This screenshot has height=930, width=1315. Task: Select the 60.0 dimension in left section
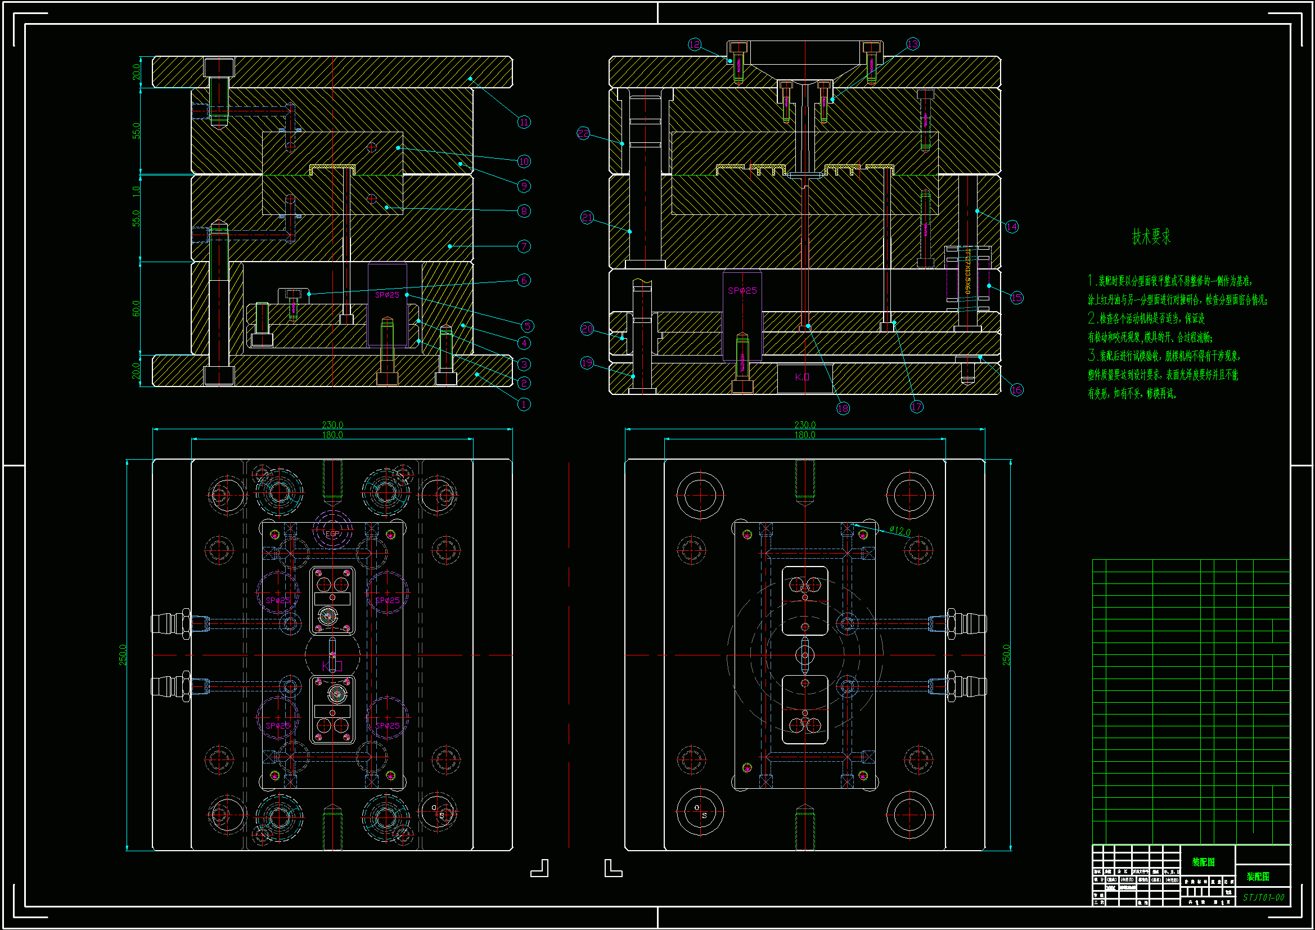point(136,308)
